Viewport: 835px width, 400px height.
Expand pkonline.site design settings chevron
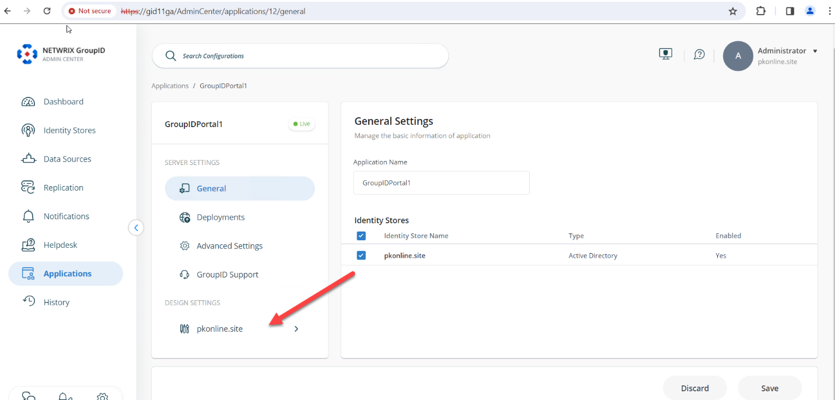[296, 328]
